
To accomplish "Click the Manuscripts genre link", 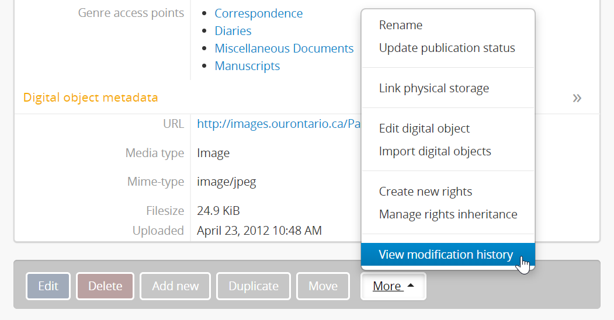I will tap(247, 66).
